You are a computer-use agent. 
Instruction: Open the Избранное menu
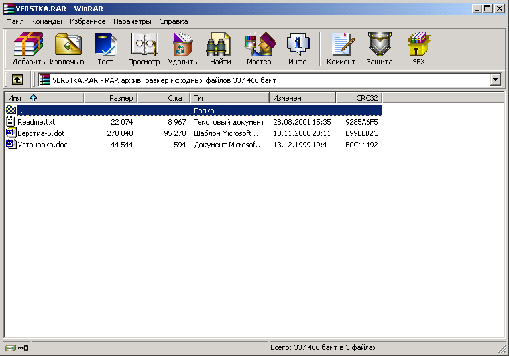(x=87, y=21)
